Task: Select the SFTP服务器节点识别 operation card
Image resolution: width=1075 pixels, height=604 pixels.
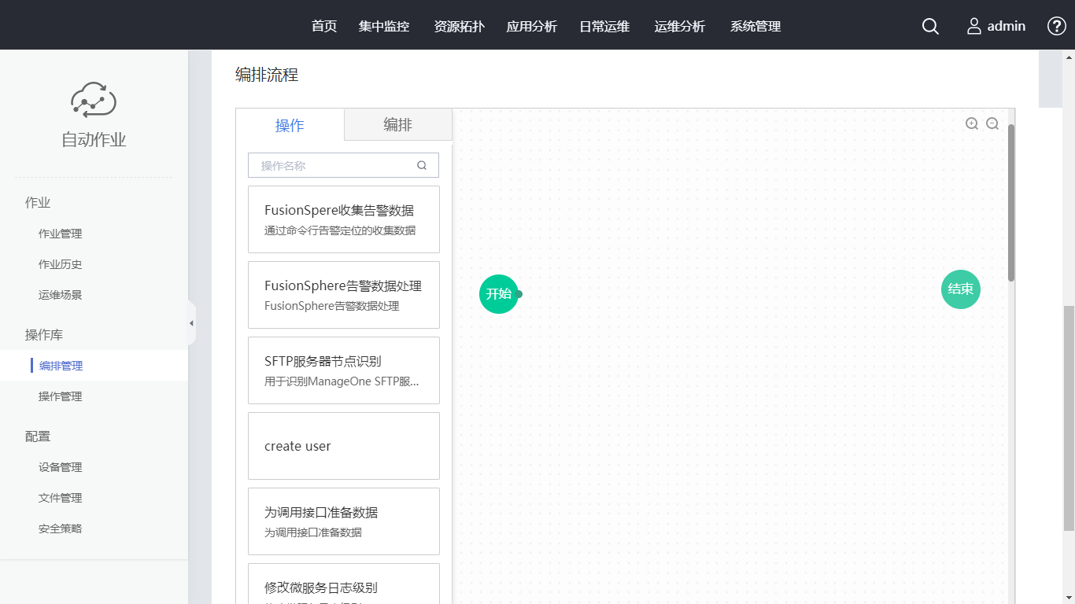Action: [344, 370]
